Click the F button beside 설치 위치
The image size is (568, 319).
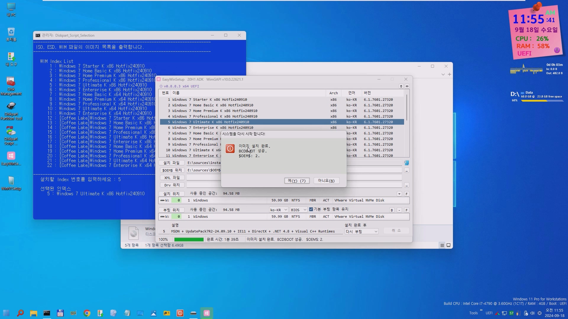pos(406,194)
